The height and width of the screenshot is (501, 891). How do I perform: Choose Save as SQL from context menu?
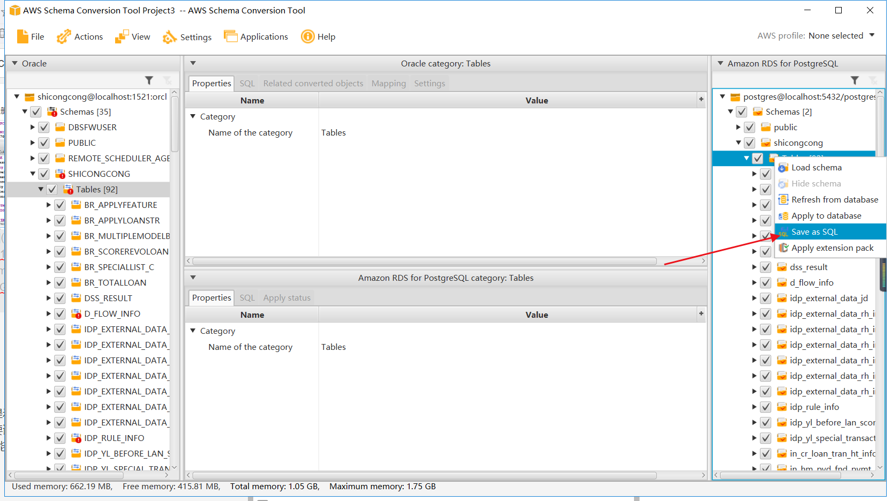pyautogui.click(x=830, y=232)
